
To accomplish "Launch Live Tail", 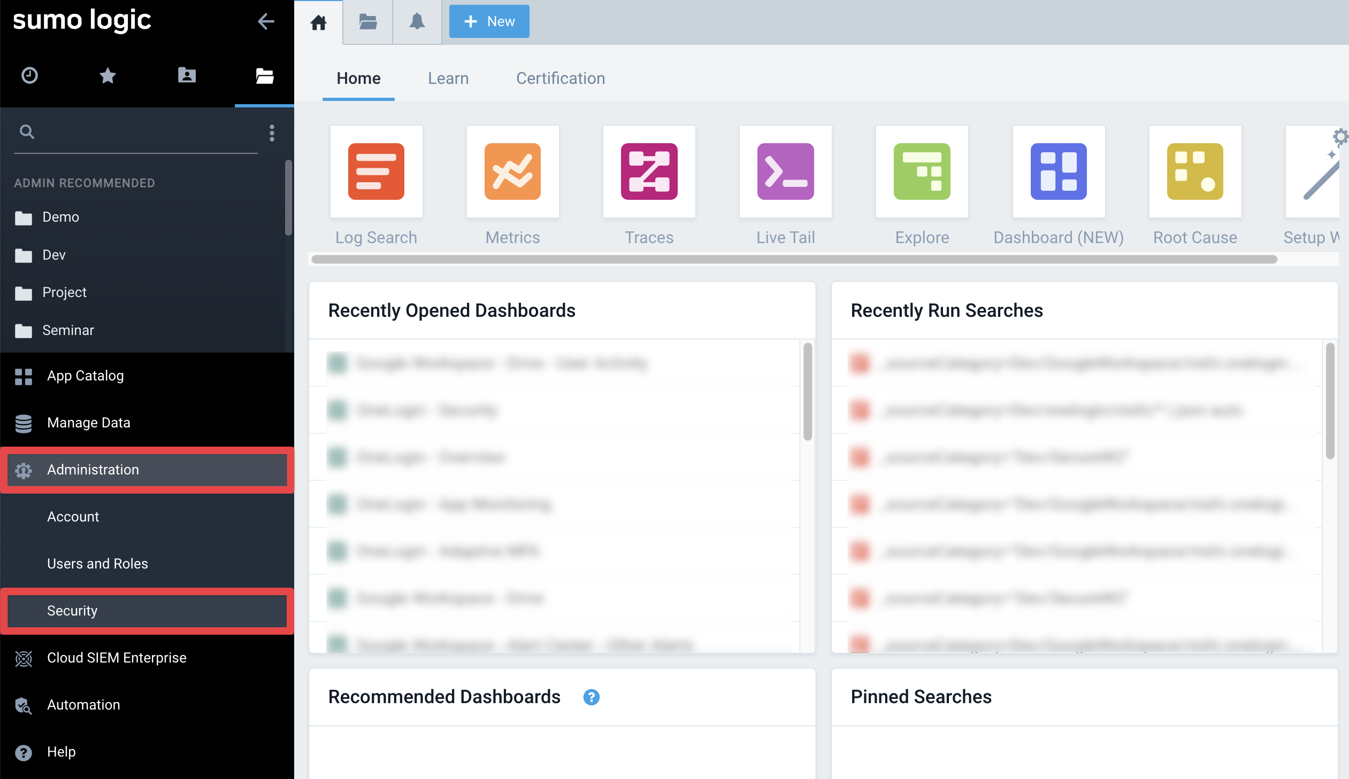I will tap(786, 172).
